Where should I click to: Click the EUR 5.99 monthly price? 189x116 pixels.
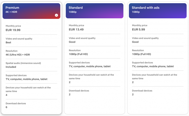(138, 30)
